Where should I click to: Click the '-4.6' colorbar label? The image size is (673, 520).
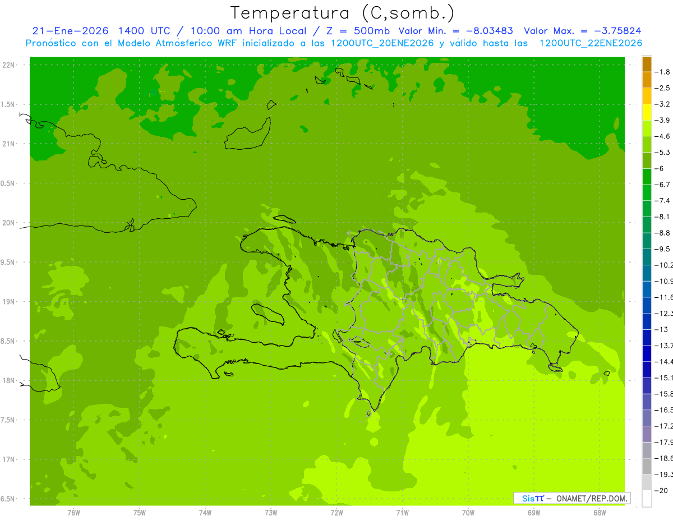pyautogui.click(x=663, y=136)
